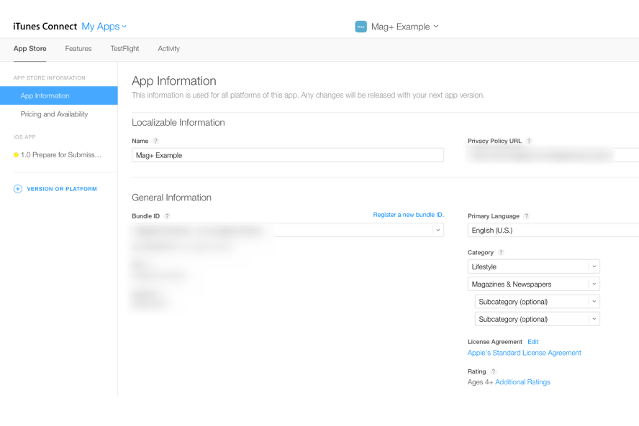Click the App Information page heading
The image size is (639, 426).
[174, 81]
